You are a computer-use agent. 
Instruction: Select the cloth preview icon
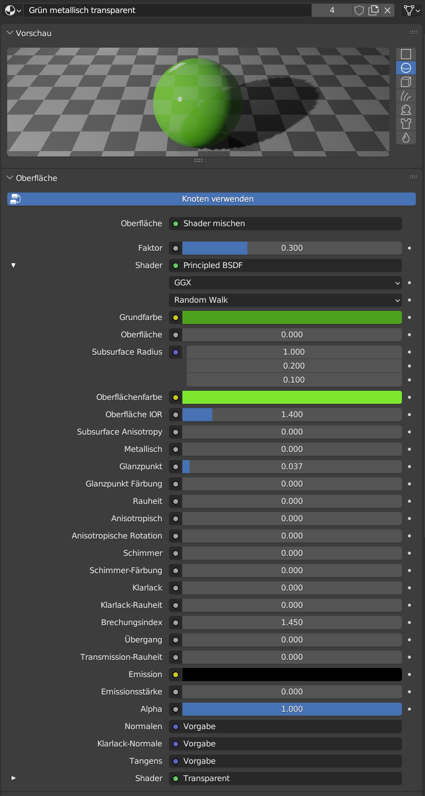pos(406,124)
